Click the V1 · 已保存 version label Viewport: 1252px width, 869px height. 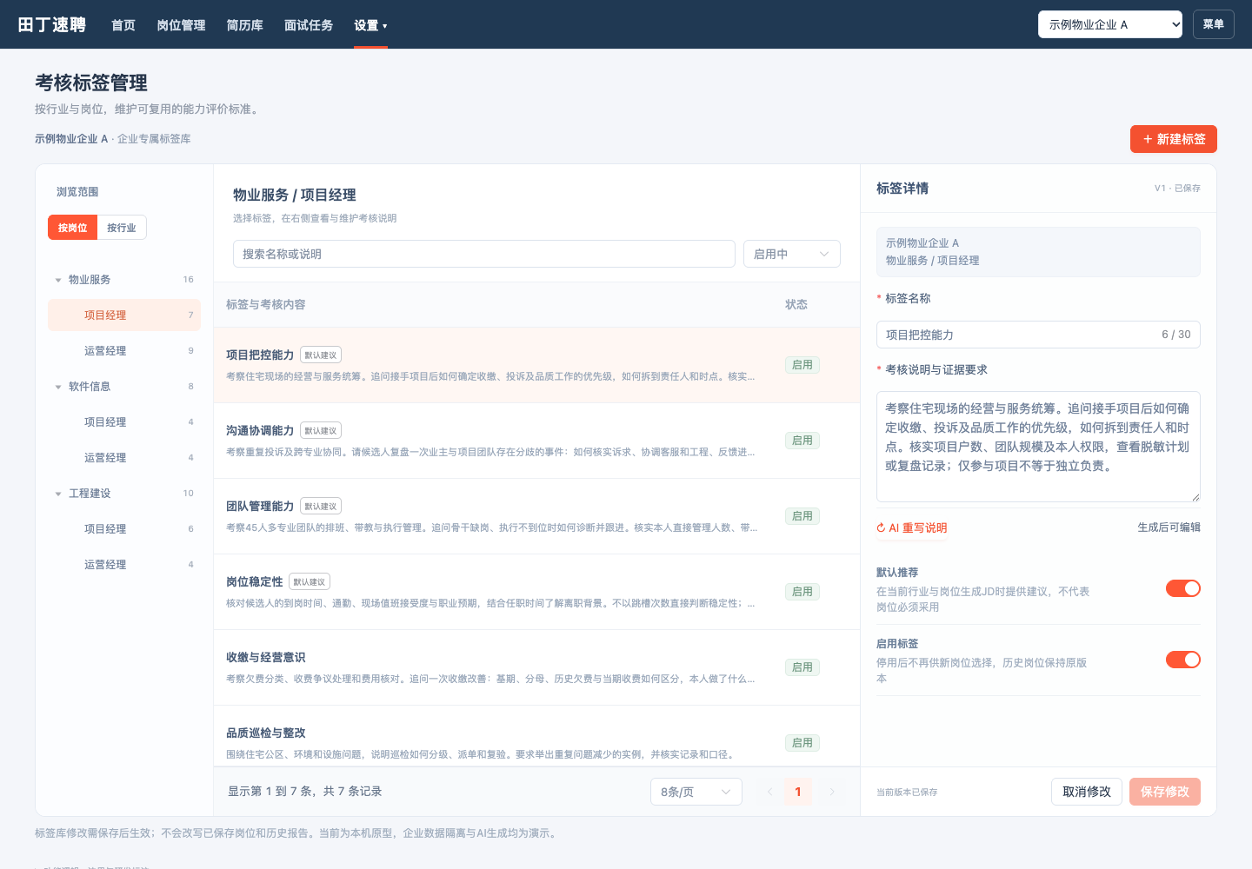[x=1177, y=189]
